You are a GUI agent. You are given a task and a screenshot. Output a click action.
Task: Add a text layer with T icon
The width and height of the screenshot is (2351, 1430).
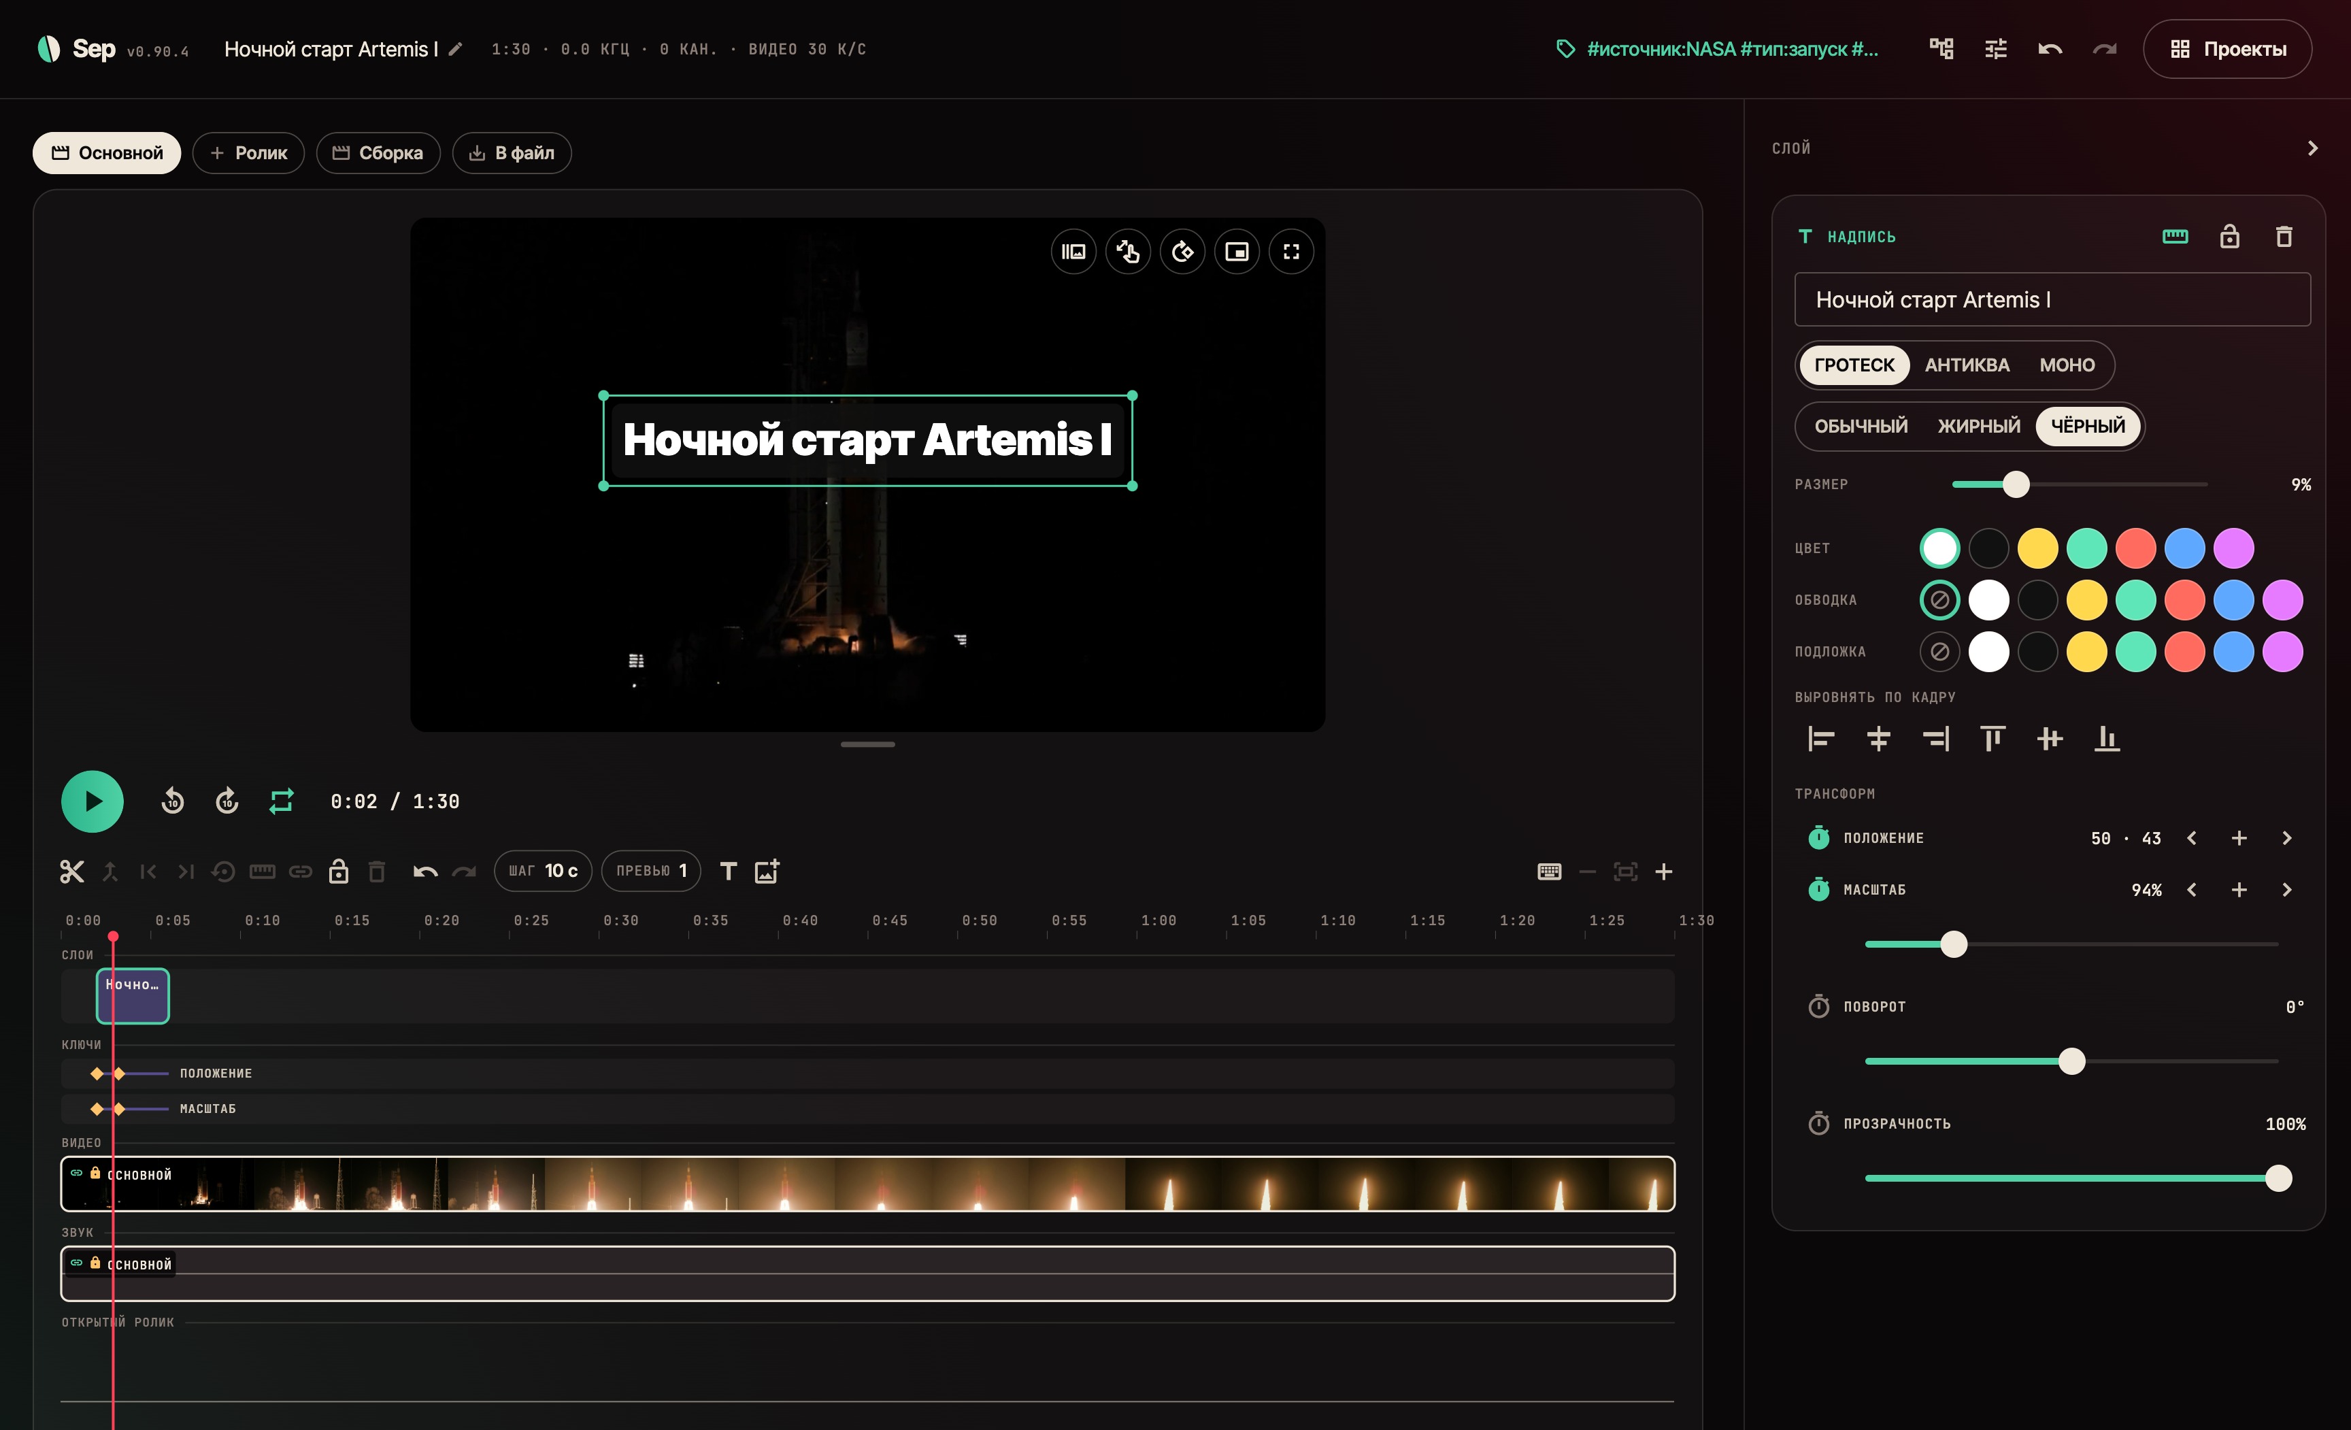tap(728, 871)
